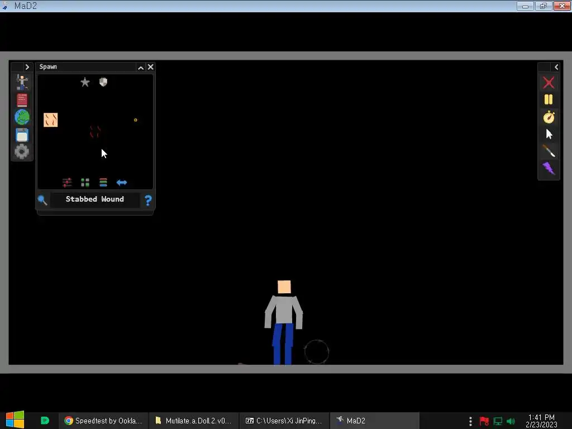Switch to 7-Zip C:\Users taskbar item

click(x=284, y=421)
